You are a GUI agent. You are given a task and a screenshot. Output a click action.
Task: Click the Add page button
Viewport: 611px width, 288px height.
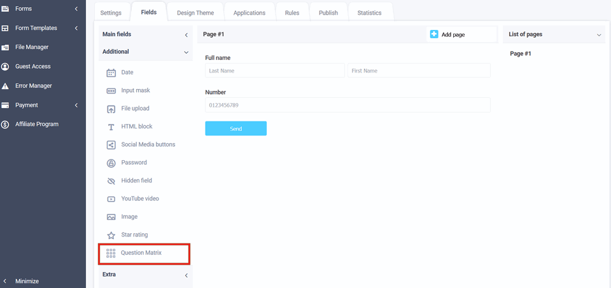448,34
